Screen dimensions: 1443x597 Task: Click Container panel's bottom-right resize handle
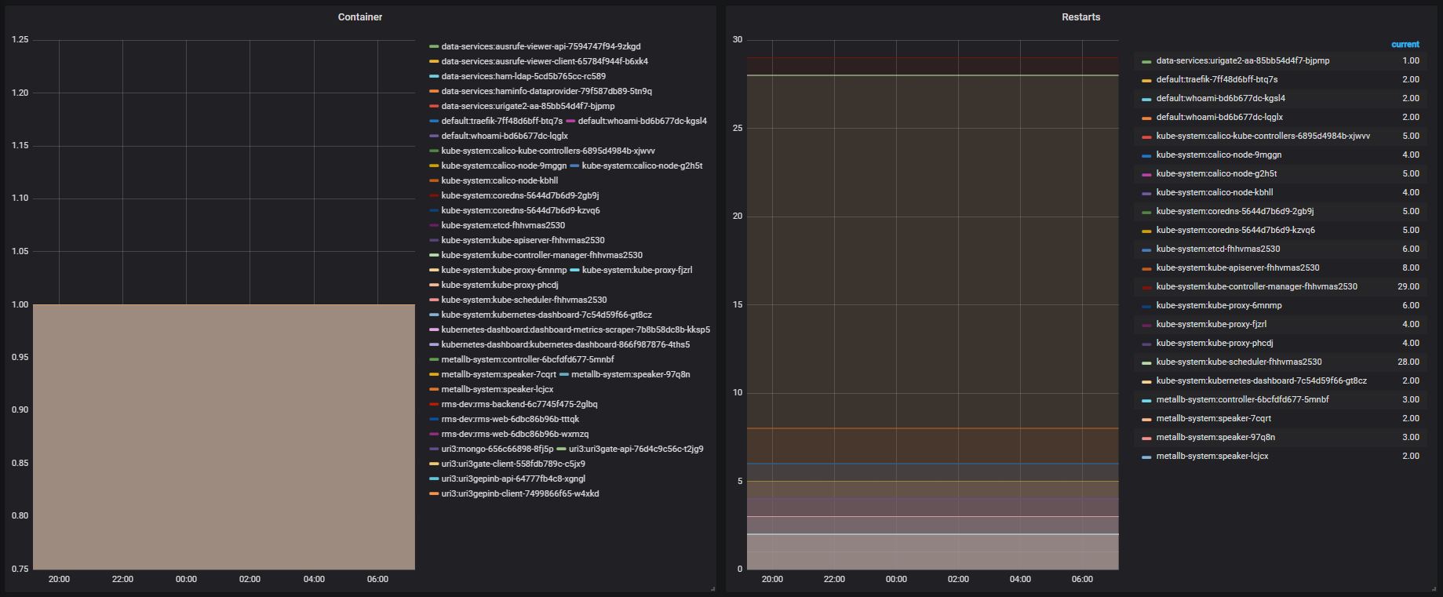coord(712,588)
